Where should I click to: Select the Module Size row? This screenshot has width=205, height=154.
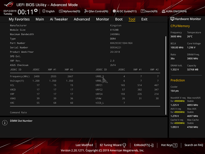point(85,30)
